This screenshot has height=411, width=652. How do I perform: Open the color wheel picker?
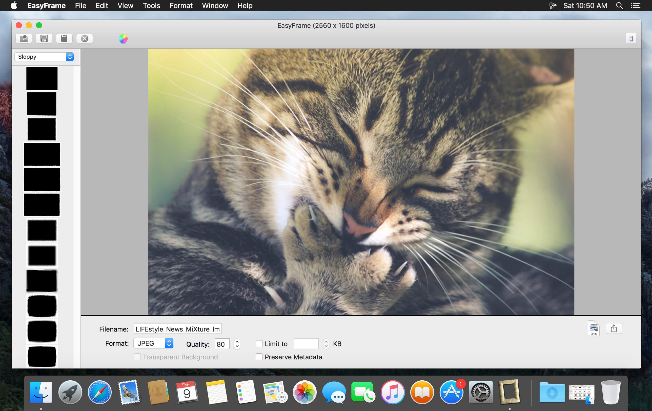point(123,39)
